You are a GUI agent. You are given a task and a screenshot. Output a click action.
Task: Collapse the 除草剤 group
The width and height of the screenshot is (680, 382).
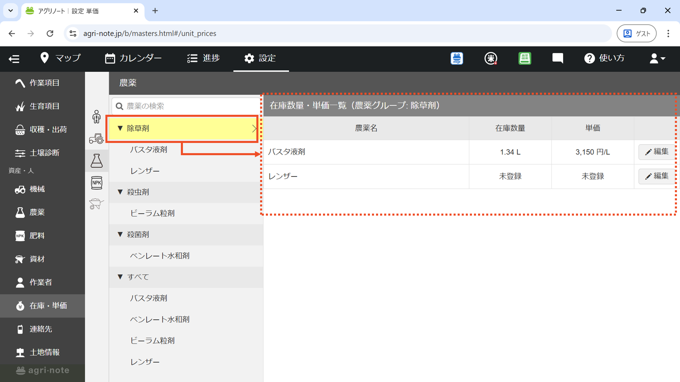120,128
